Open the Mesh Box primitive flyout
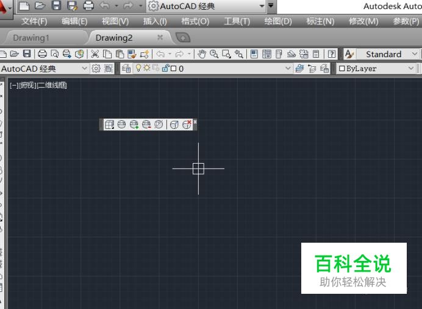 [109, 125]
